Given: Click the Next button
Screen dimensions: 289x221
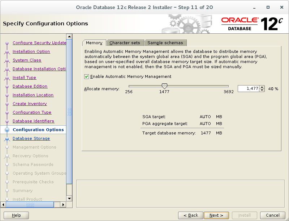Looking at the screenshot, I should (x=216, y=215).
